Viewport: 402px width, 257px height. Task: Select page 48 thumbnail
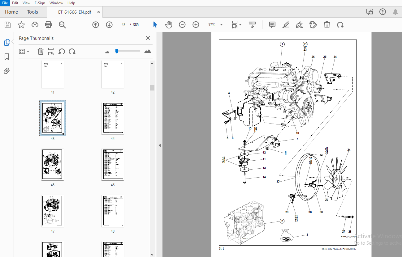pyautogui.click(x=113, y=211)
